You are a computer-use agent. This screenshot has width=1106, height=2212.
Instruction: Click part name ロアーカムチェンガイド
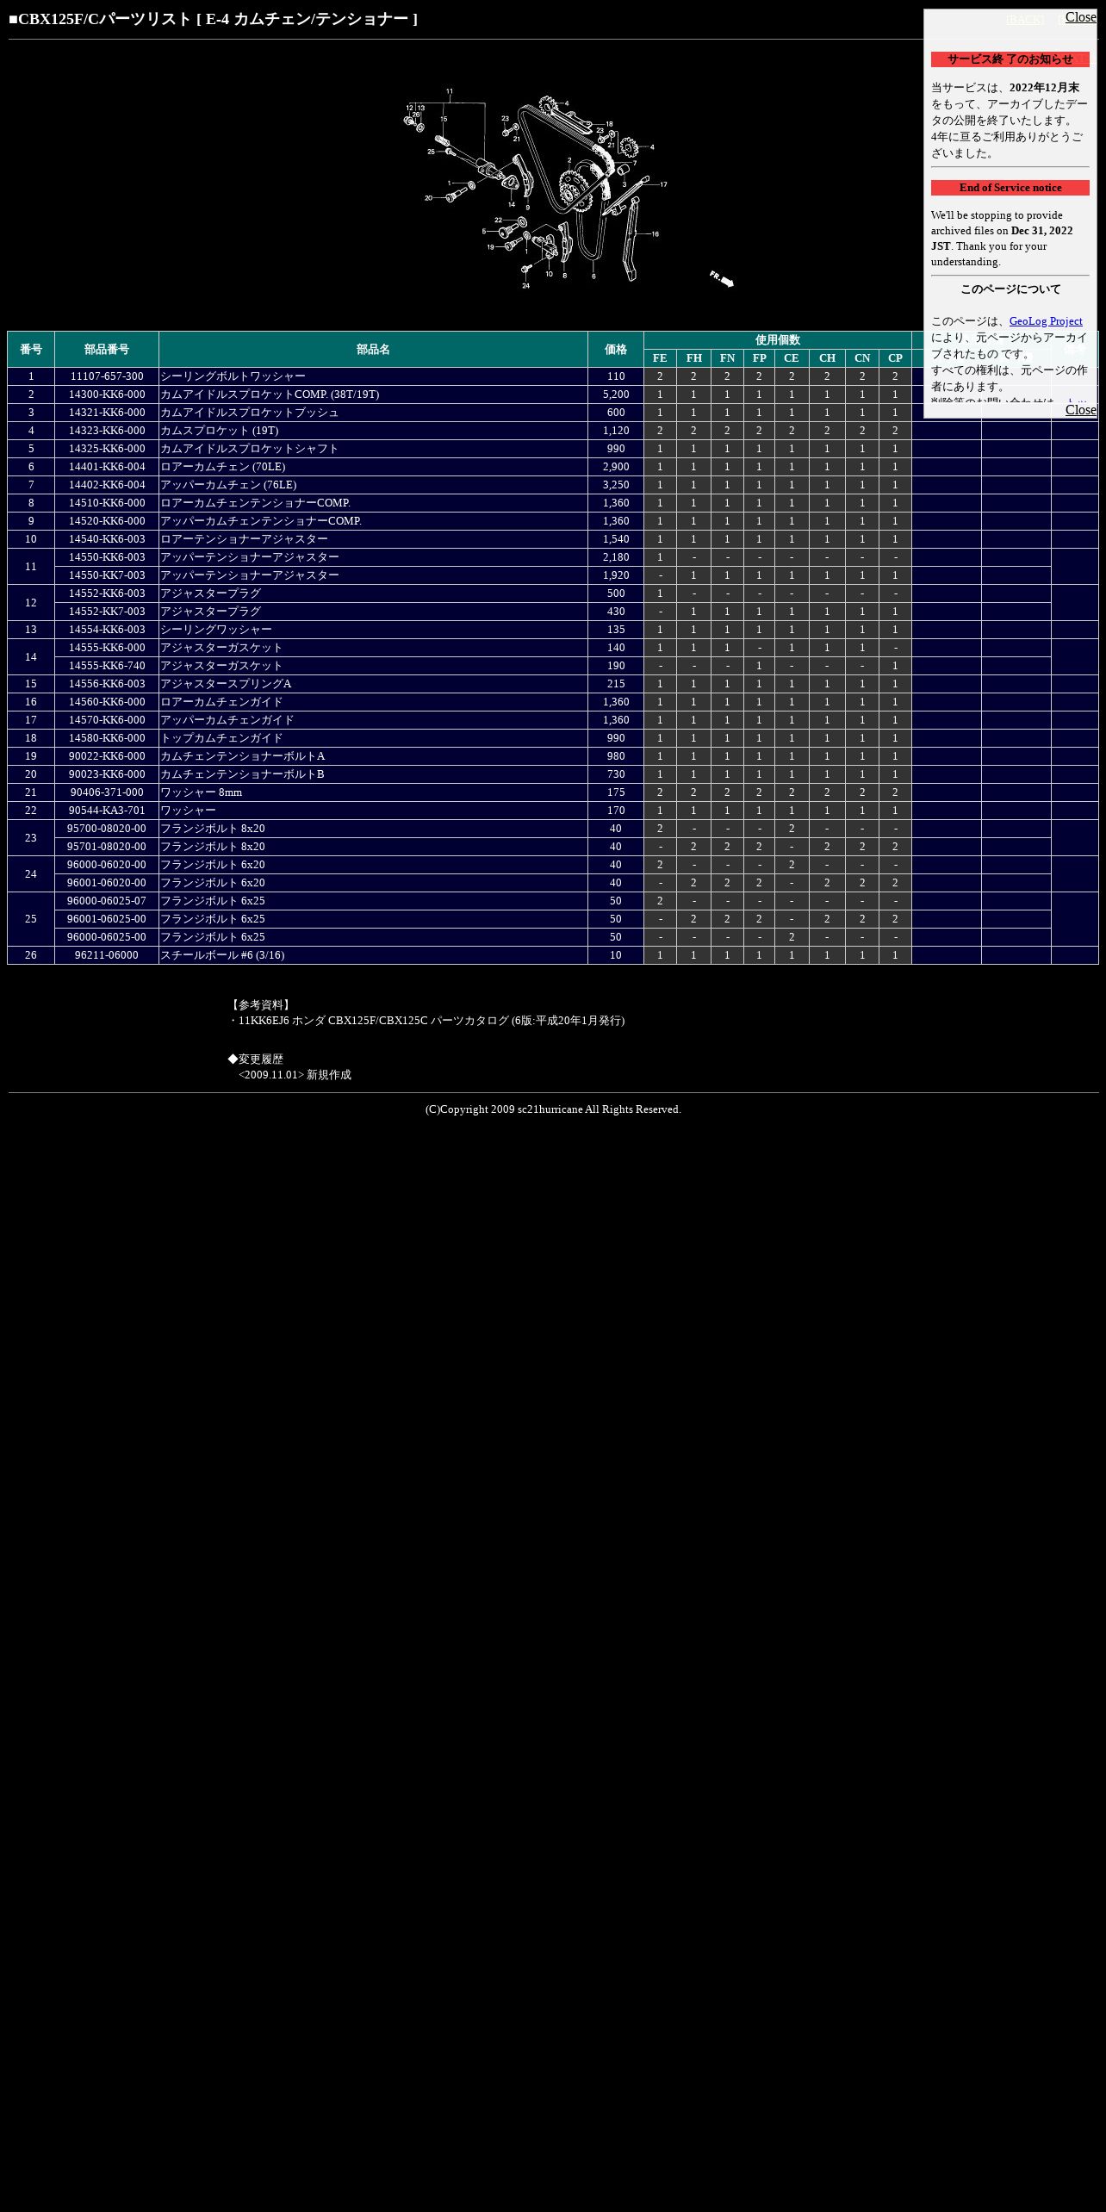click(x=221, y=702)
